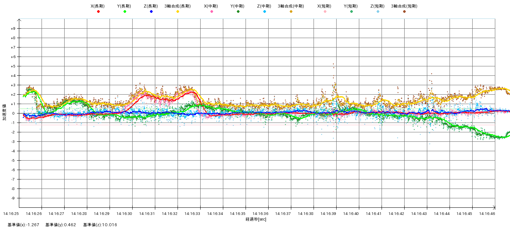
Task: Click the green dot under Y(長期)
Action: [125, 12]
